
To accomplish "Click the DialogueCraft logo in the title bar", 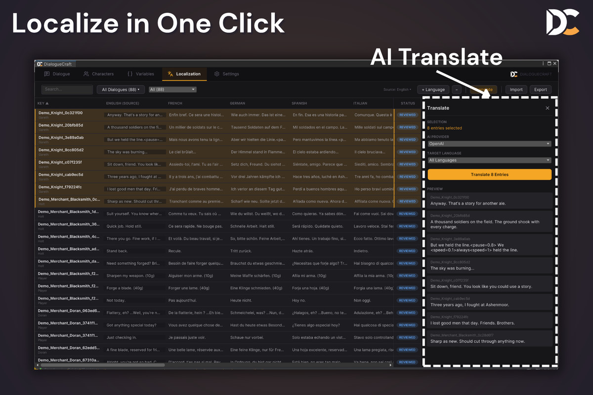I will click(39, 64).
